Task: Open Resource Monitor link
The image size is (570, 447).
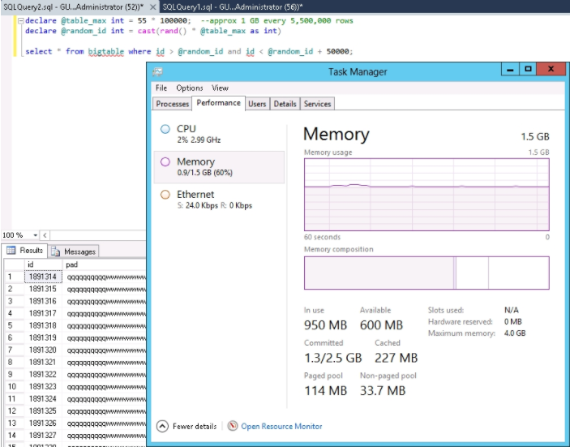Action: (281, 426)
